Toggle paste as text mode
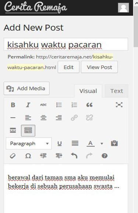This screenshot has width=138, height=213. (x=114, y=143)
